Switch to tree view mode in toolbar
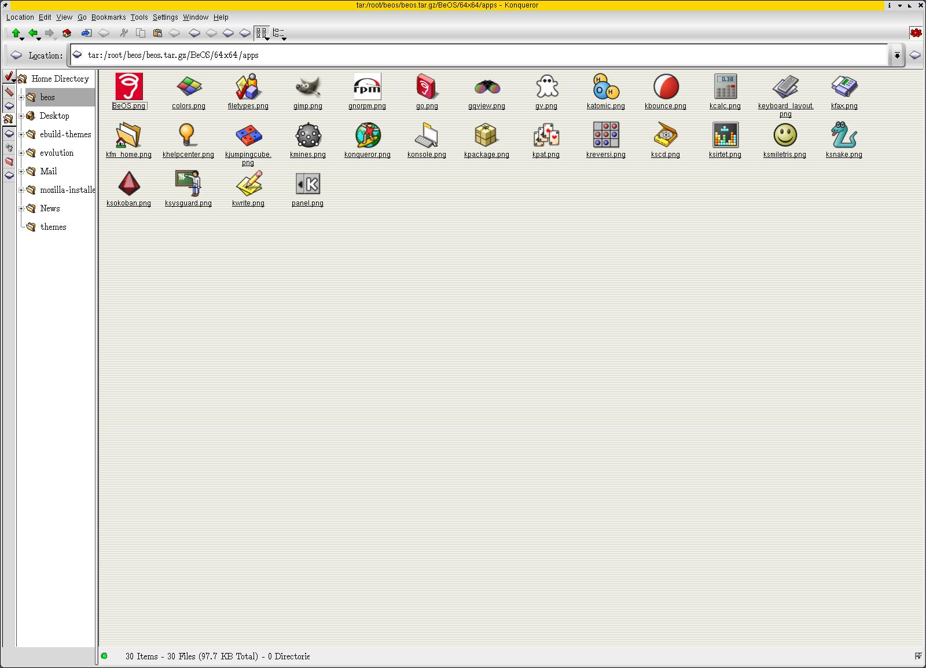Screen dimensions: 926x668 pos(279,33)
